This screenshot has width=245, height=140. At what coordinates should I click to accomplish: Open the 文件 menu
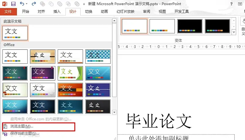pos(8,12)
